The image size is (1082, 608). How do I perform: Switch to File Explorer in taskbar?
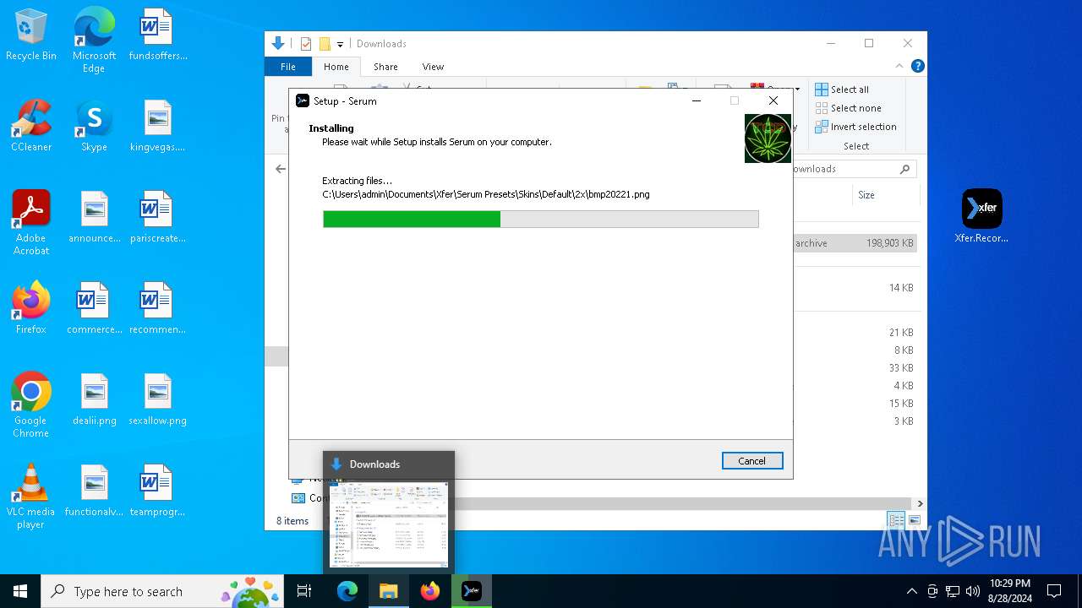click(x=389, y=591)
